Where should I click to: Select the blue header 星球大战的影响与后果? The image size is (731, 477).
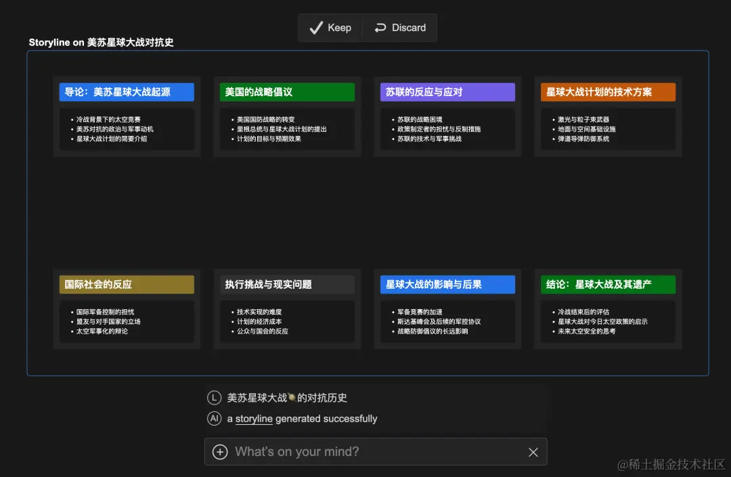447,285
